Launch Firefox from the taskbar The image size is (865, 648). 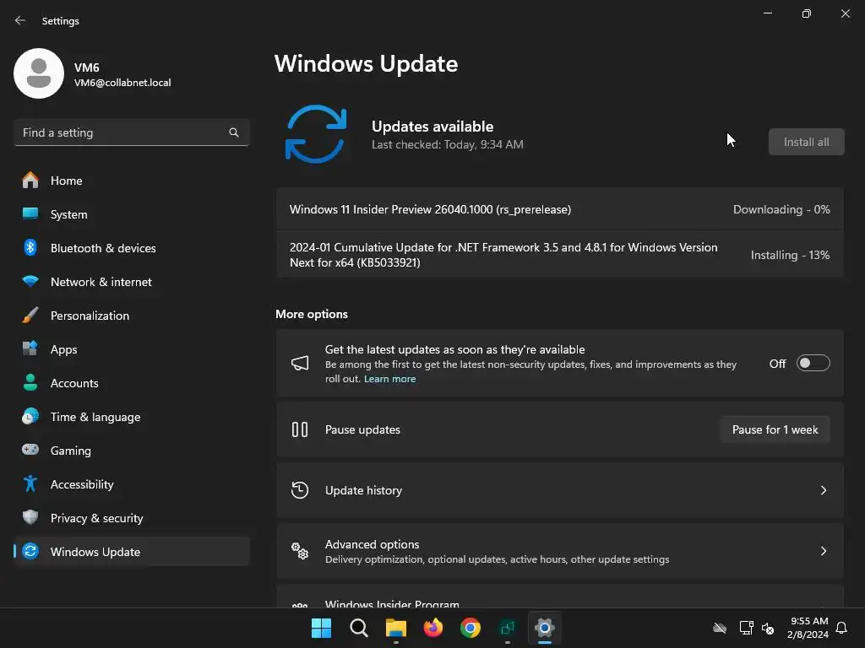point(433,628)
